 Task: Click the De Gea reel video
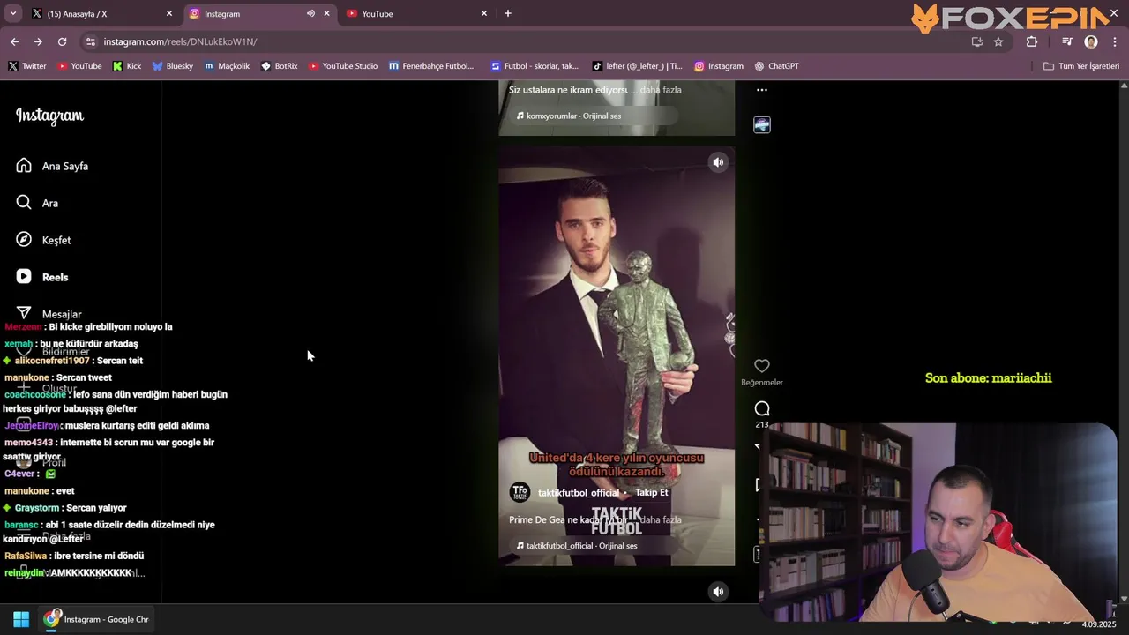pyautogui.click(x=617, y=355)
